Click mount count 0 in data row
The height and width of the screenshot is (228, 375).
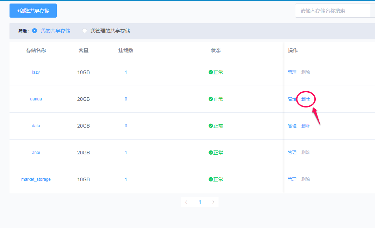click(x=126, y=126)
